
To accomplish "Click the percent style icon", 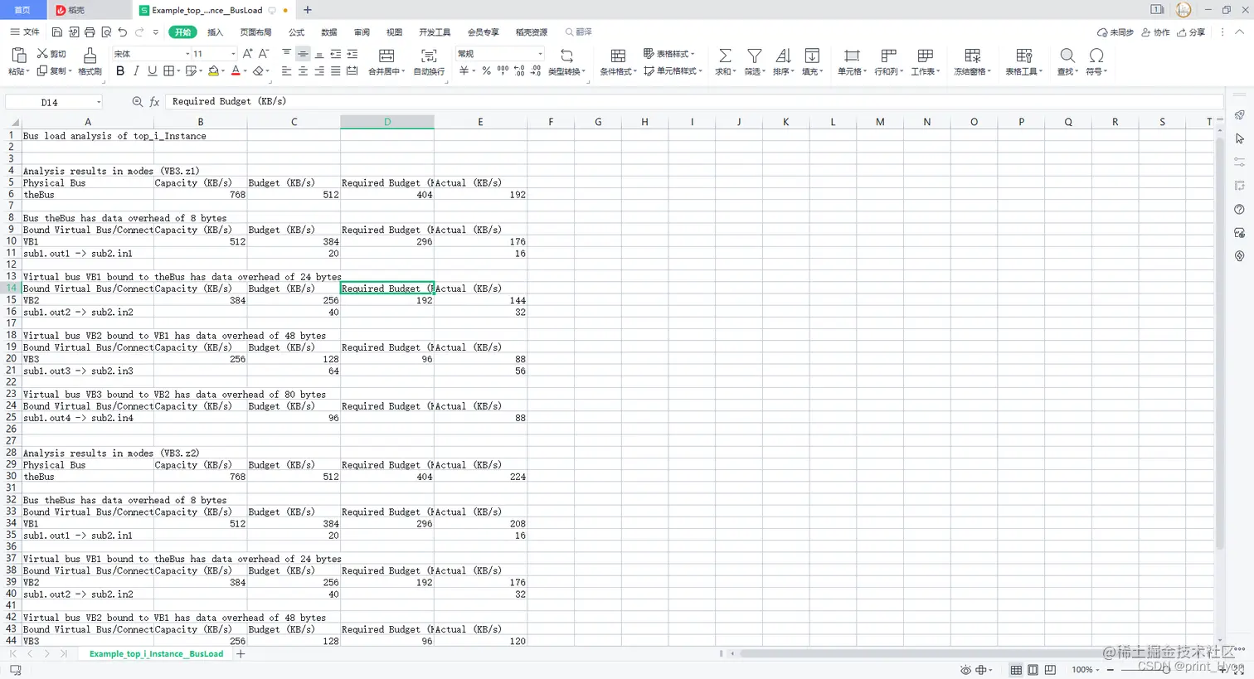I will coord(486,71).
